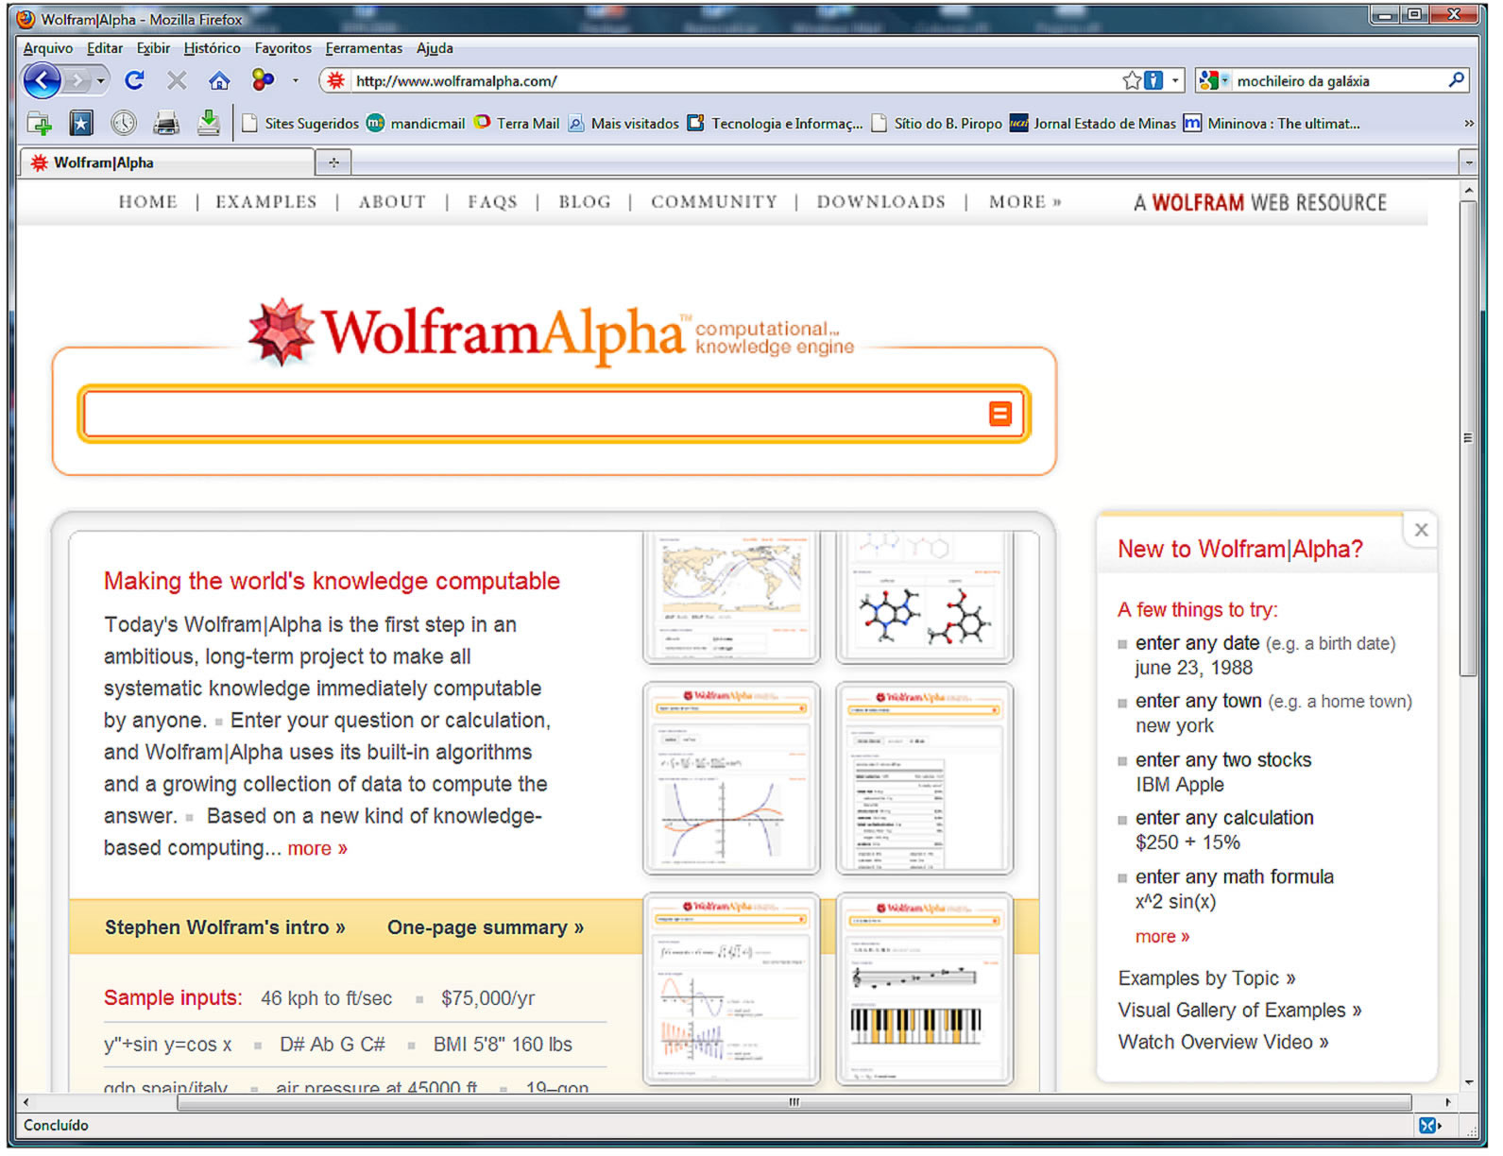
Task: Show more bookmarks with the chevron
Action: tap(1468, 123)
